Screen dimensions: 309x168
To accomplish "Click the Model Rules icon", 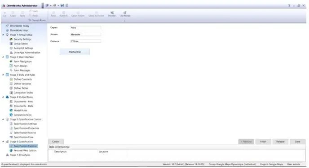I will [x=11, y=111].
